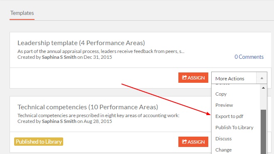Select Discuss from the dropdown list
This screenshot has height=154, width=274.
pos(223,139)
